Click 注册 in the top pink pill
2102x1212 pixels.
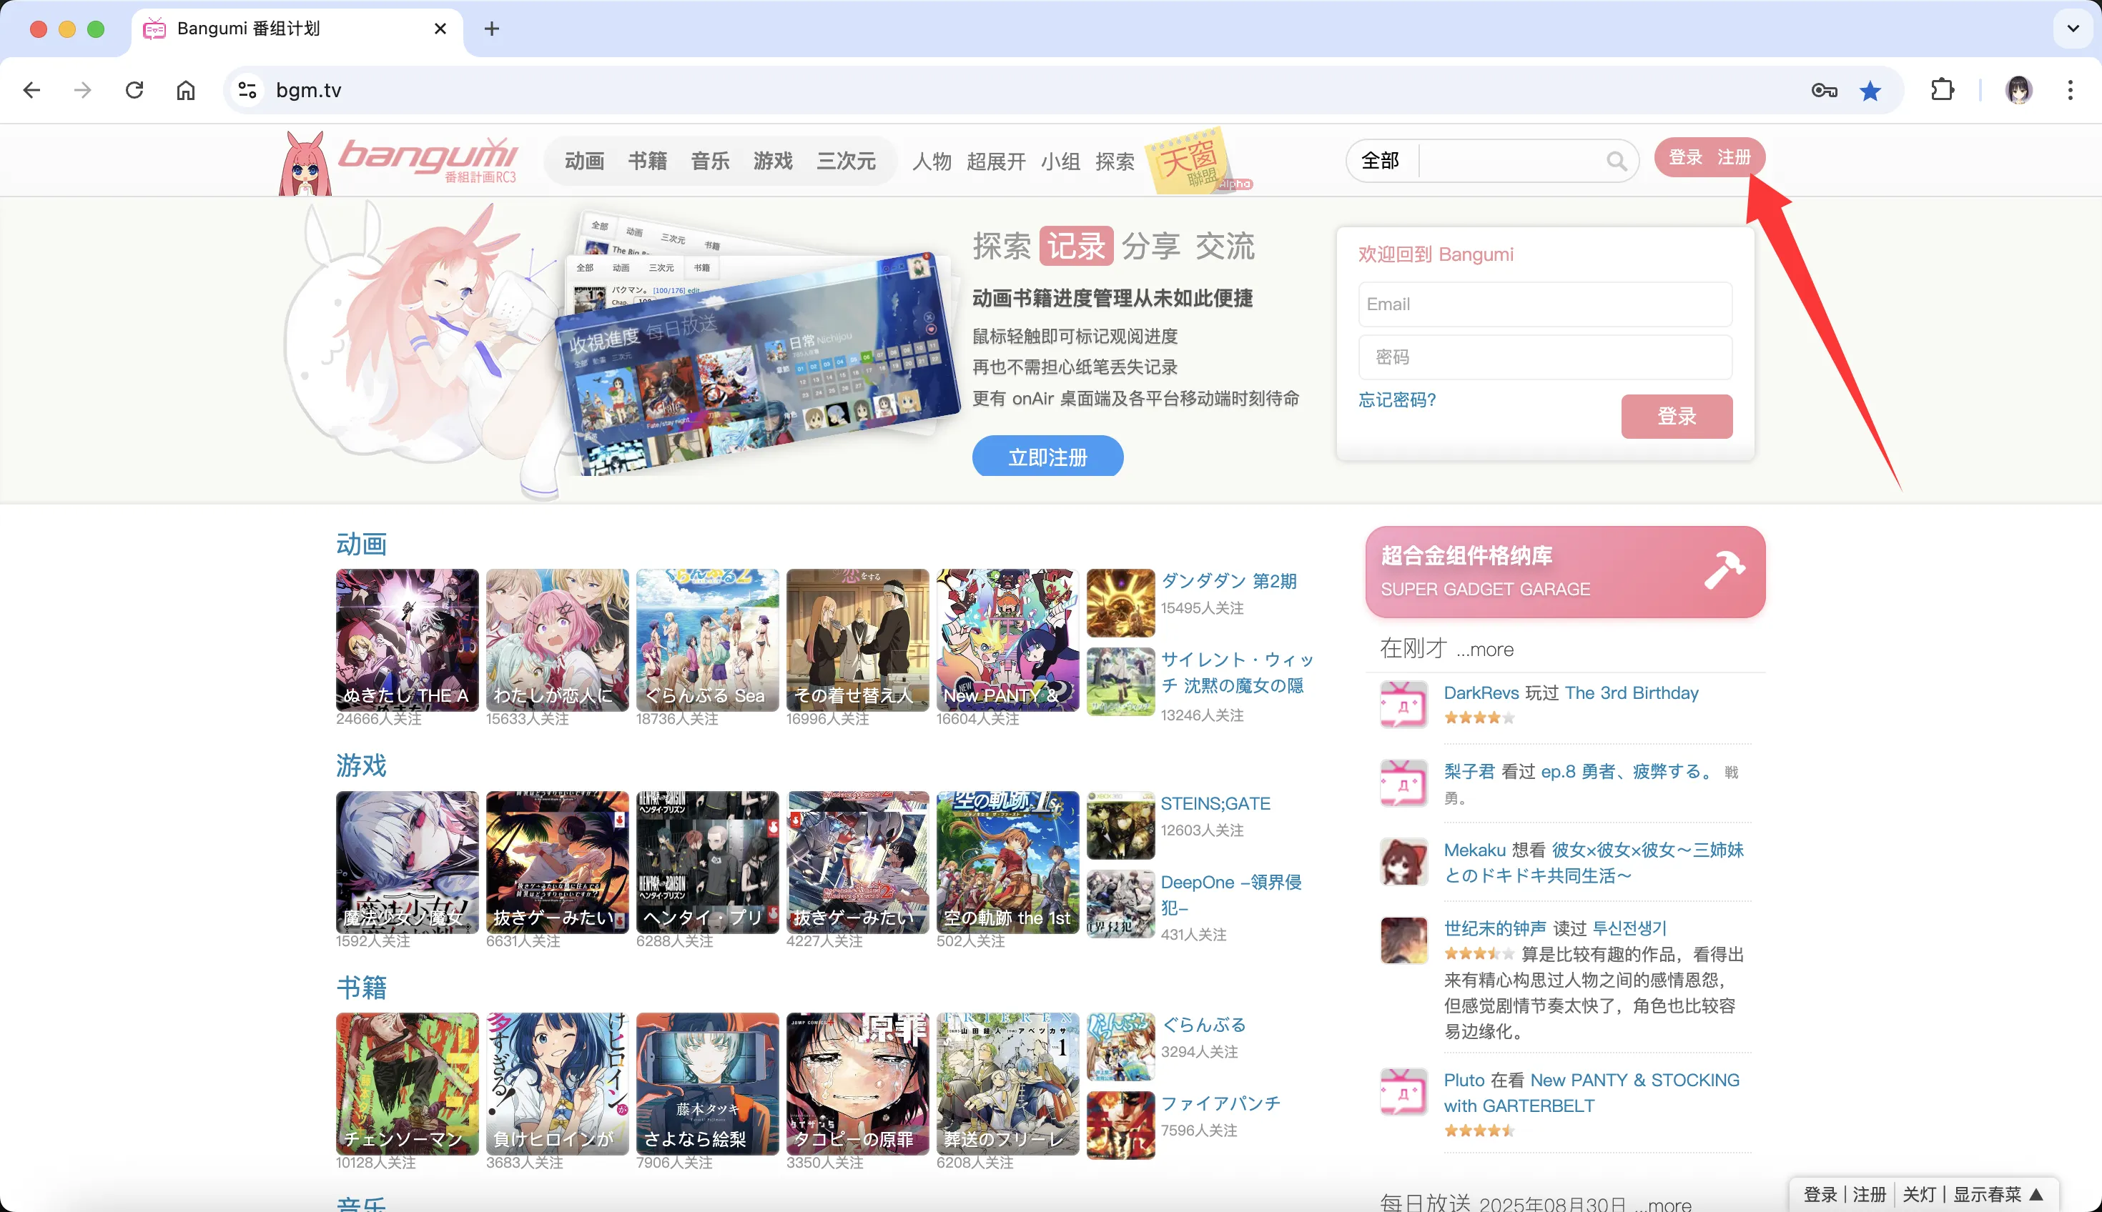pyautogui.click(x=1734, y=157)
